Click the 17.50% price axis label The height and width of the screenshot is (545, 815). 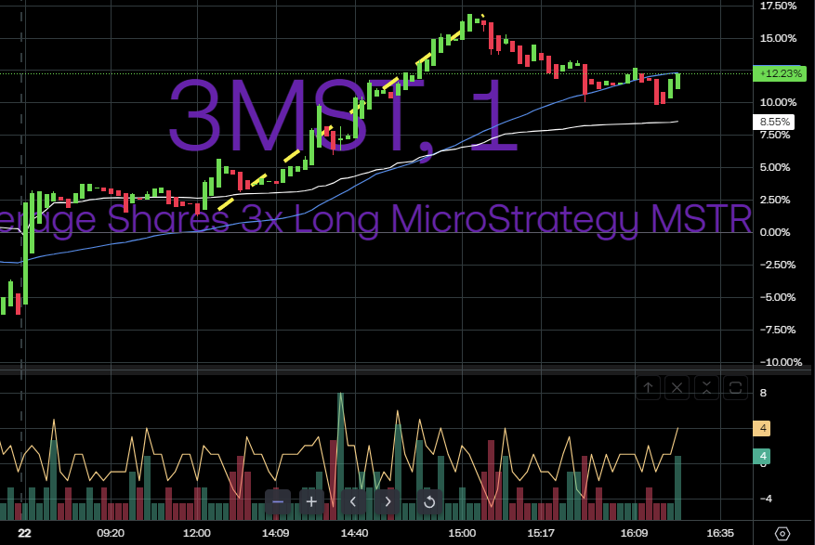pos(778,6)
